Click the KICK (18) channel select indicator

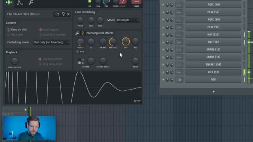point(244,72)
